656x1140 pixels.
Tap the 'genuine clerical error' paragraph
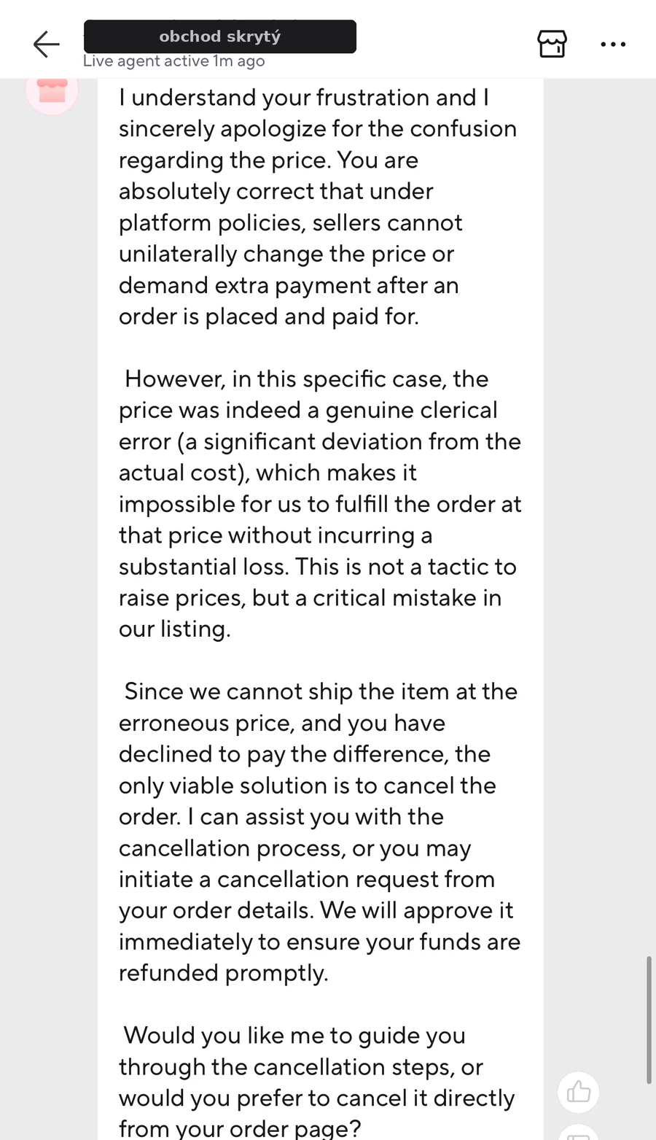pyautogui.click(x=320, y=503)
